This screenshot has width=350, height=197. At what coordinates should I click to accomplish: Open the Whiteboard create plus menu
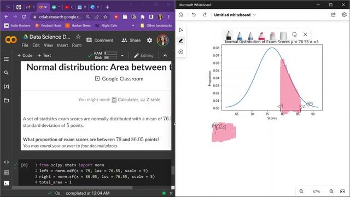coord(181,52)
